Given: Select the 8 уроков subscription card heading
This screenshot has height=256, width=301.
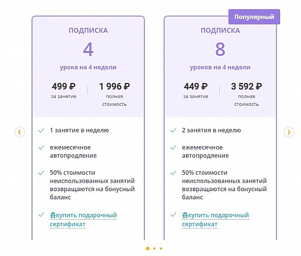Looking at the screenshot, I should tap(220, 31).
